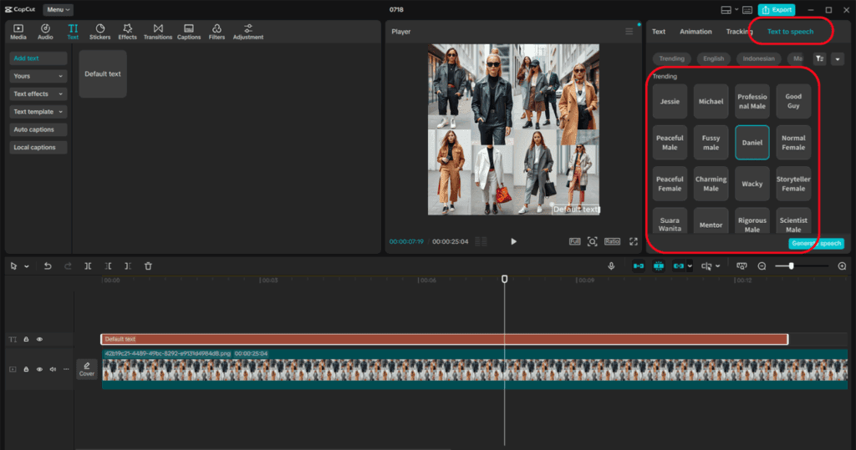Click the Full quality button in Player

[x=574, y=241]
